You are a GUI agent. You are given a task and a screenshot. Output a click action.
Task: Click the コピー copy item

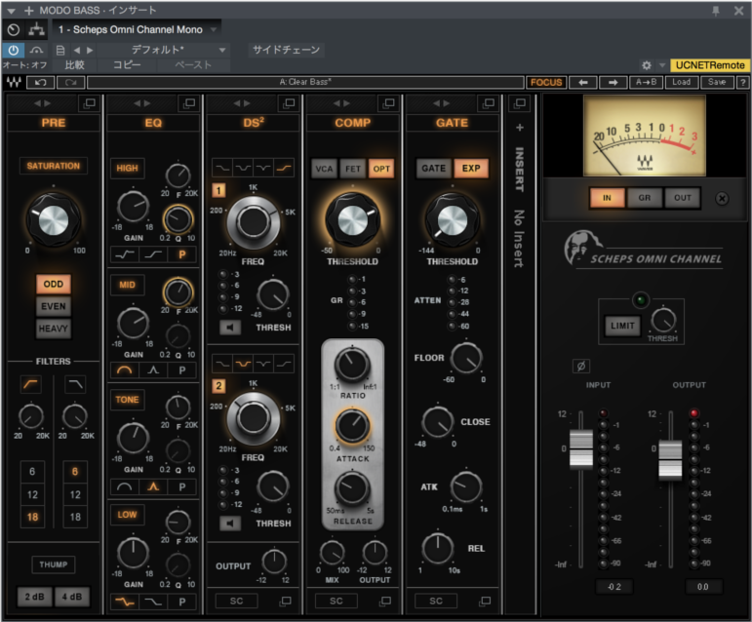127,65
